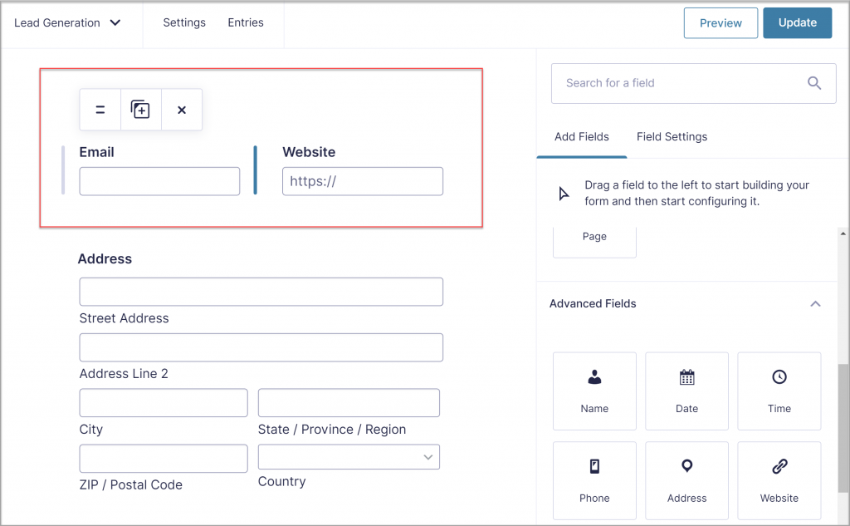Image resolution: width=850 pixels, height=526 pixels.
Task: Click inside the Search for a field box
Action: tap(664, 83)
